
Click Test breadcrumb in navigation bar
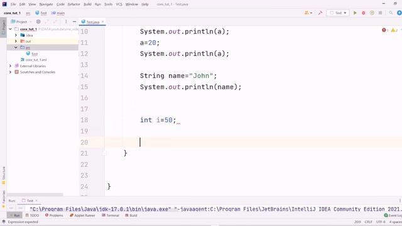[41, 13]
